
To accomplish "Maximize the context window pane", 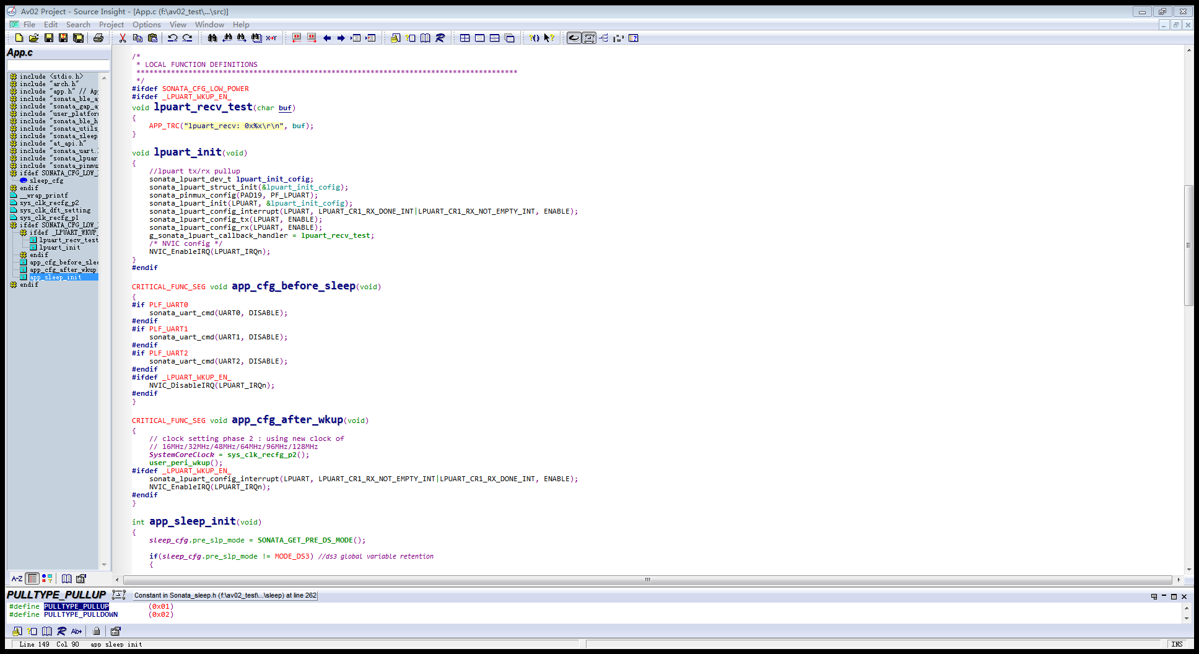I will 1174,596.
